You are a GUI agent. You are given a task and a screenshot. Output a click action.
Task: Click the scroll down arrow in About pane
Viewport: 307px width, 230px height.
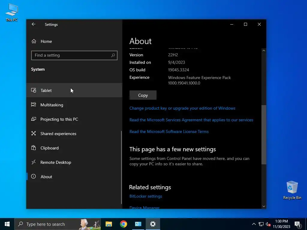tap(264, 206)
